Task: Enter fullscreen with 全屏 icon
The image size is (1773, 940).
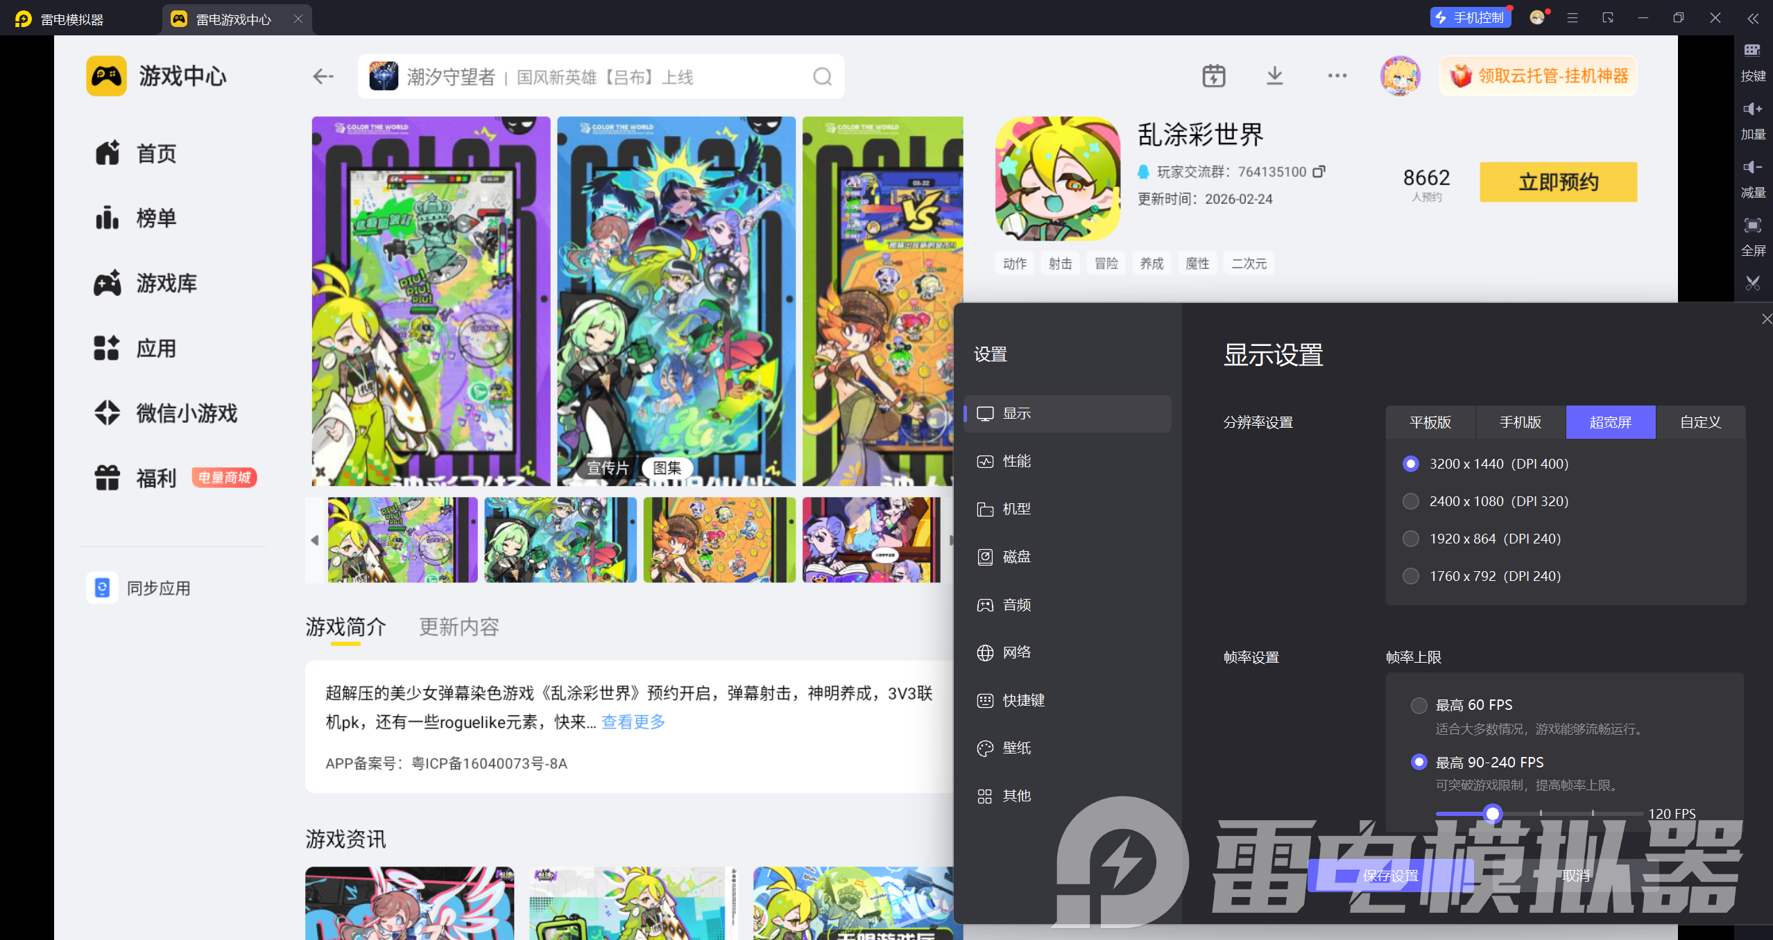Action: 1752,234
